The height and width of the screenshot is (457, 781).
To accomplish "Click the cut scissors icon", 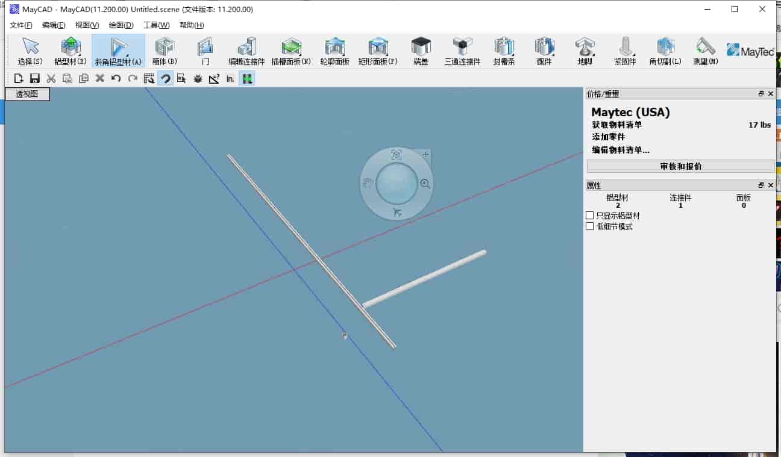I will tap(51, 78).
